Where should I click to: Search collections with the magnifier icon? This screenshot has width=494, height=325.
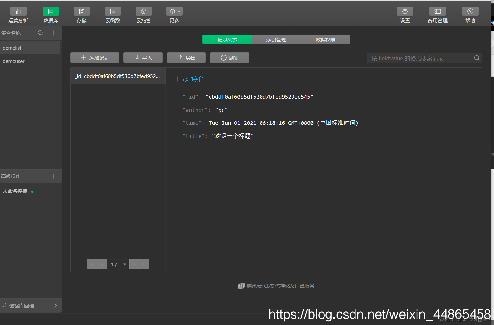(x=41, y=33)
